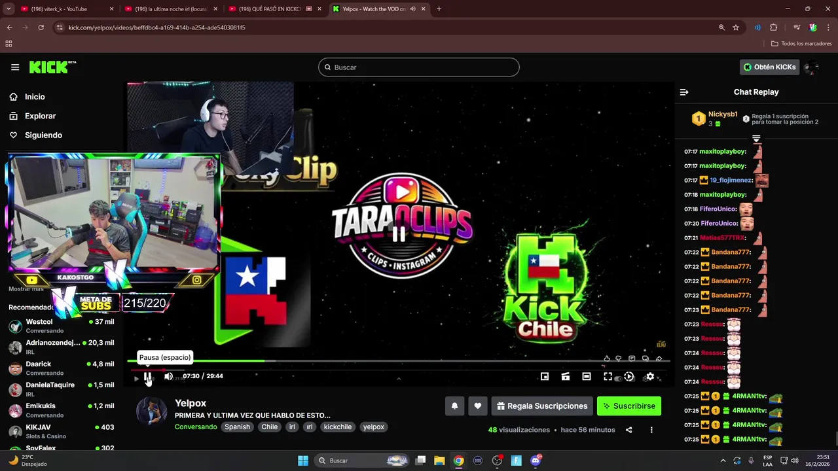Viewport: 838px width, 471px height.
Task: Follow Yelpox with the heart button
Action: pyautogui.click(x=478, y=406)
